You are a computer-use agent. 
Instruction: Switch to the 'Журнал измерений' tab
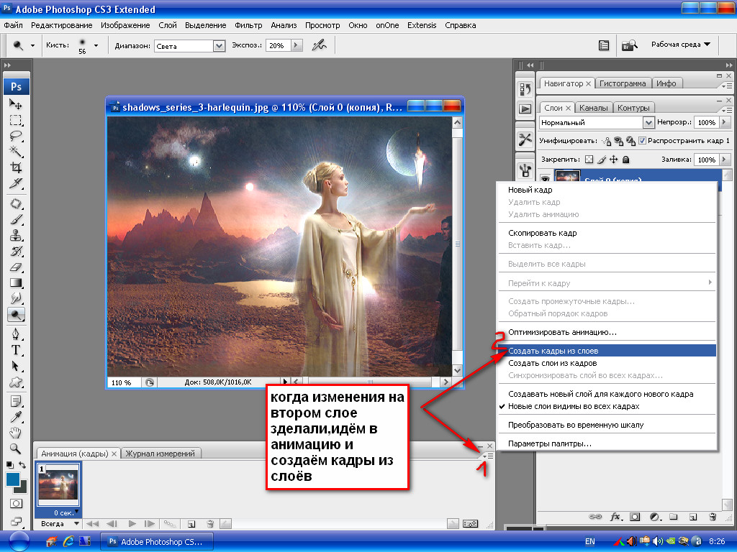(x=160, y=454)
